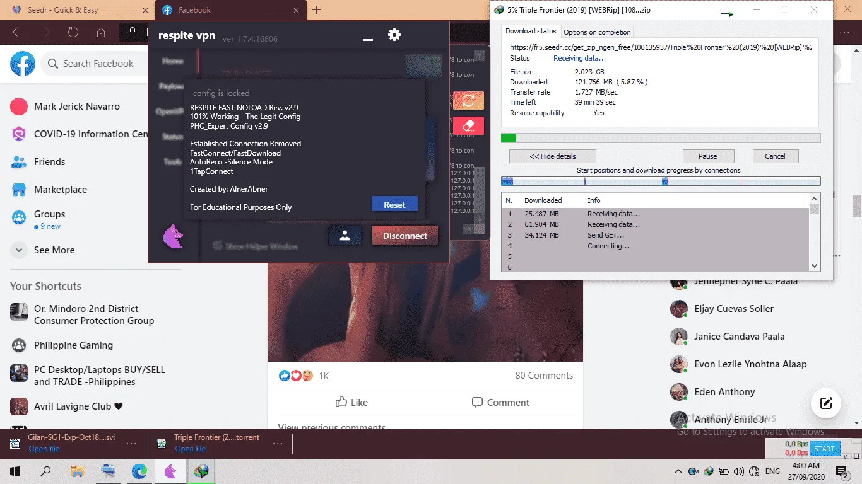Screen dimensions: 862x484
Task: Open Avril Lavigne Club shortcut
Action: [x=67, y=406]
